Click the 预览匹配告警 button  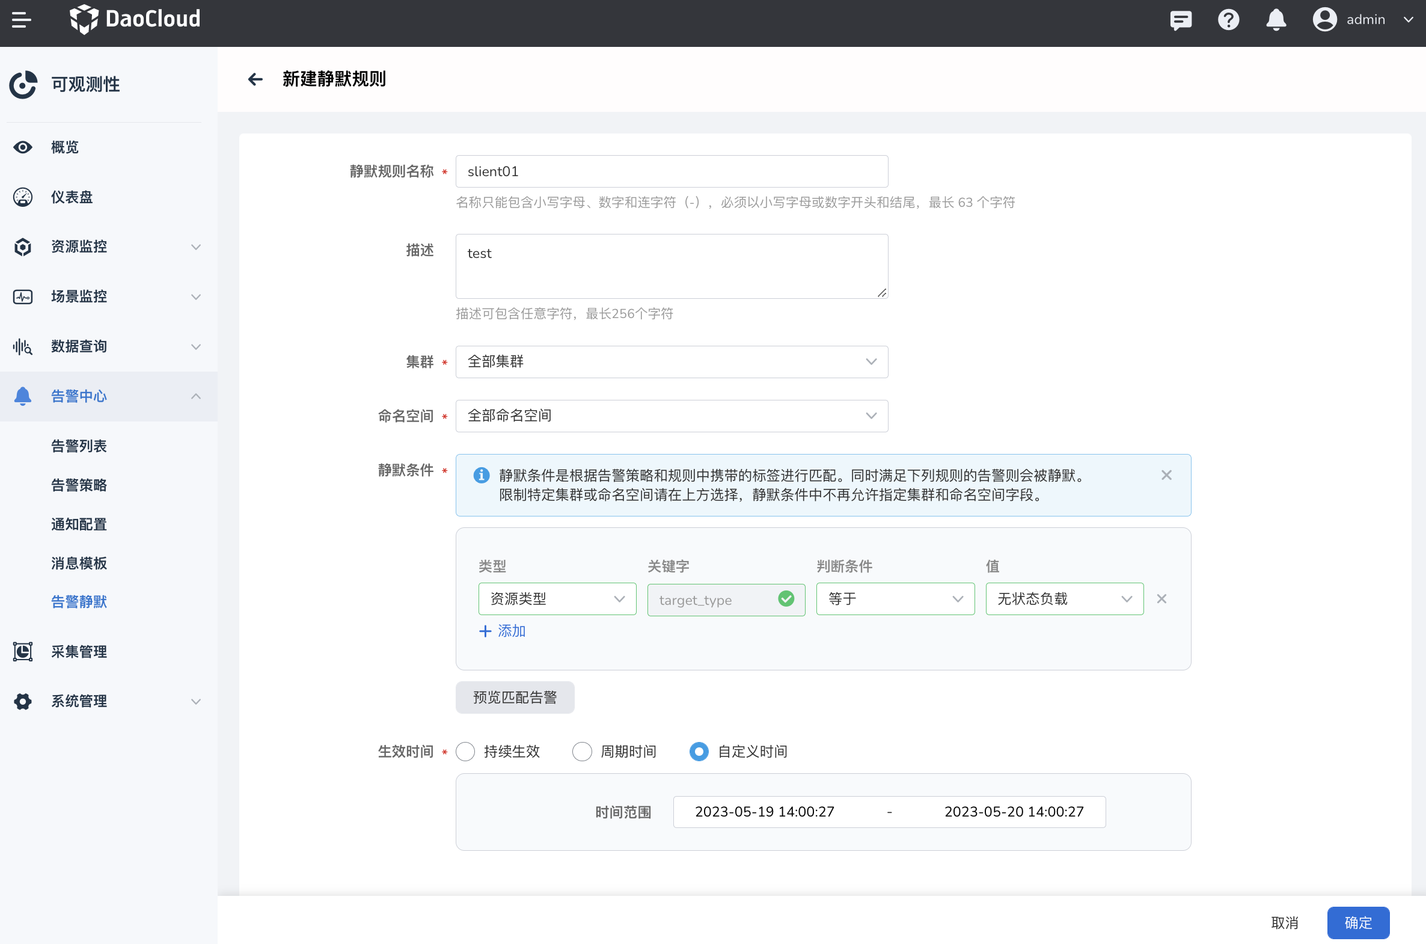tap(515, 697)
